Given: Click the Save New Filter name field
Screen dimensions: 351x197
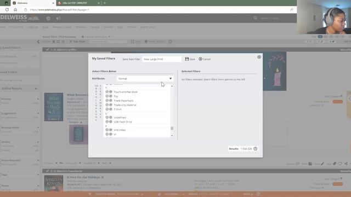Looking at the screenshot, I should click(x=161, y=59).
